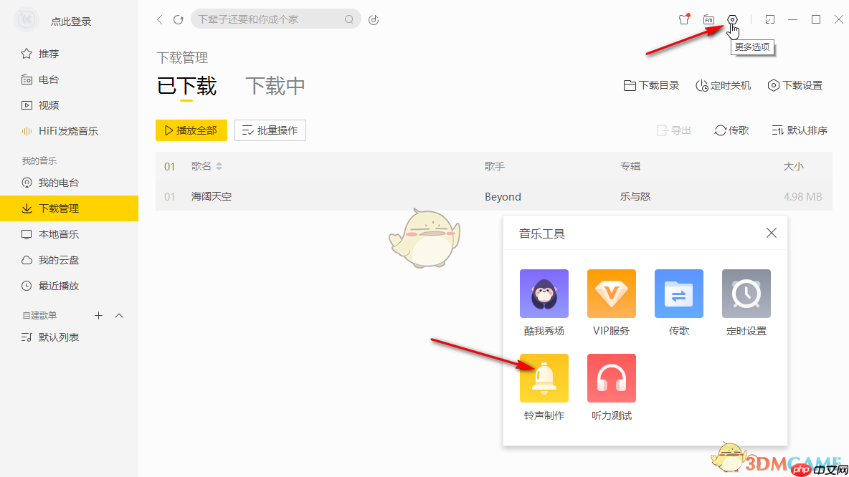The width and height of the screenshot is (849, 477).
Task: Switch to mini mode via the shrink icon
Action: [x=769, y=19]
